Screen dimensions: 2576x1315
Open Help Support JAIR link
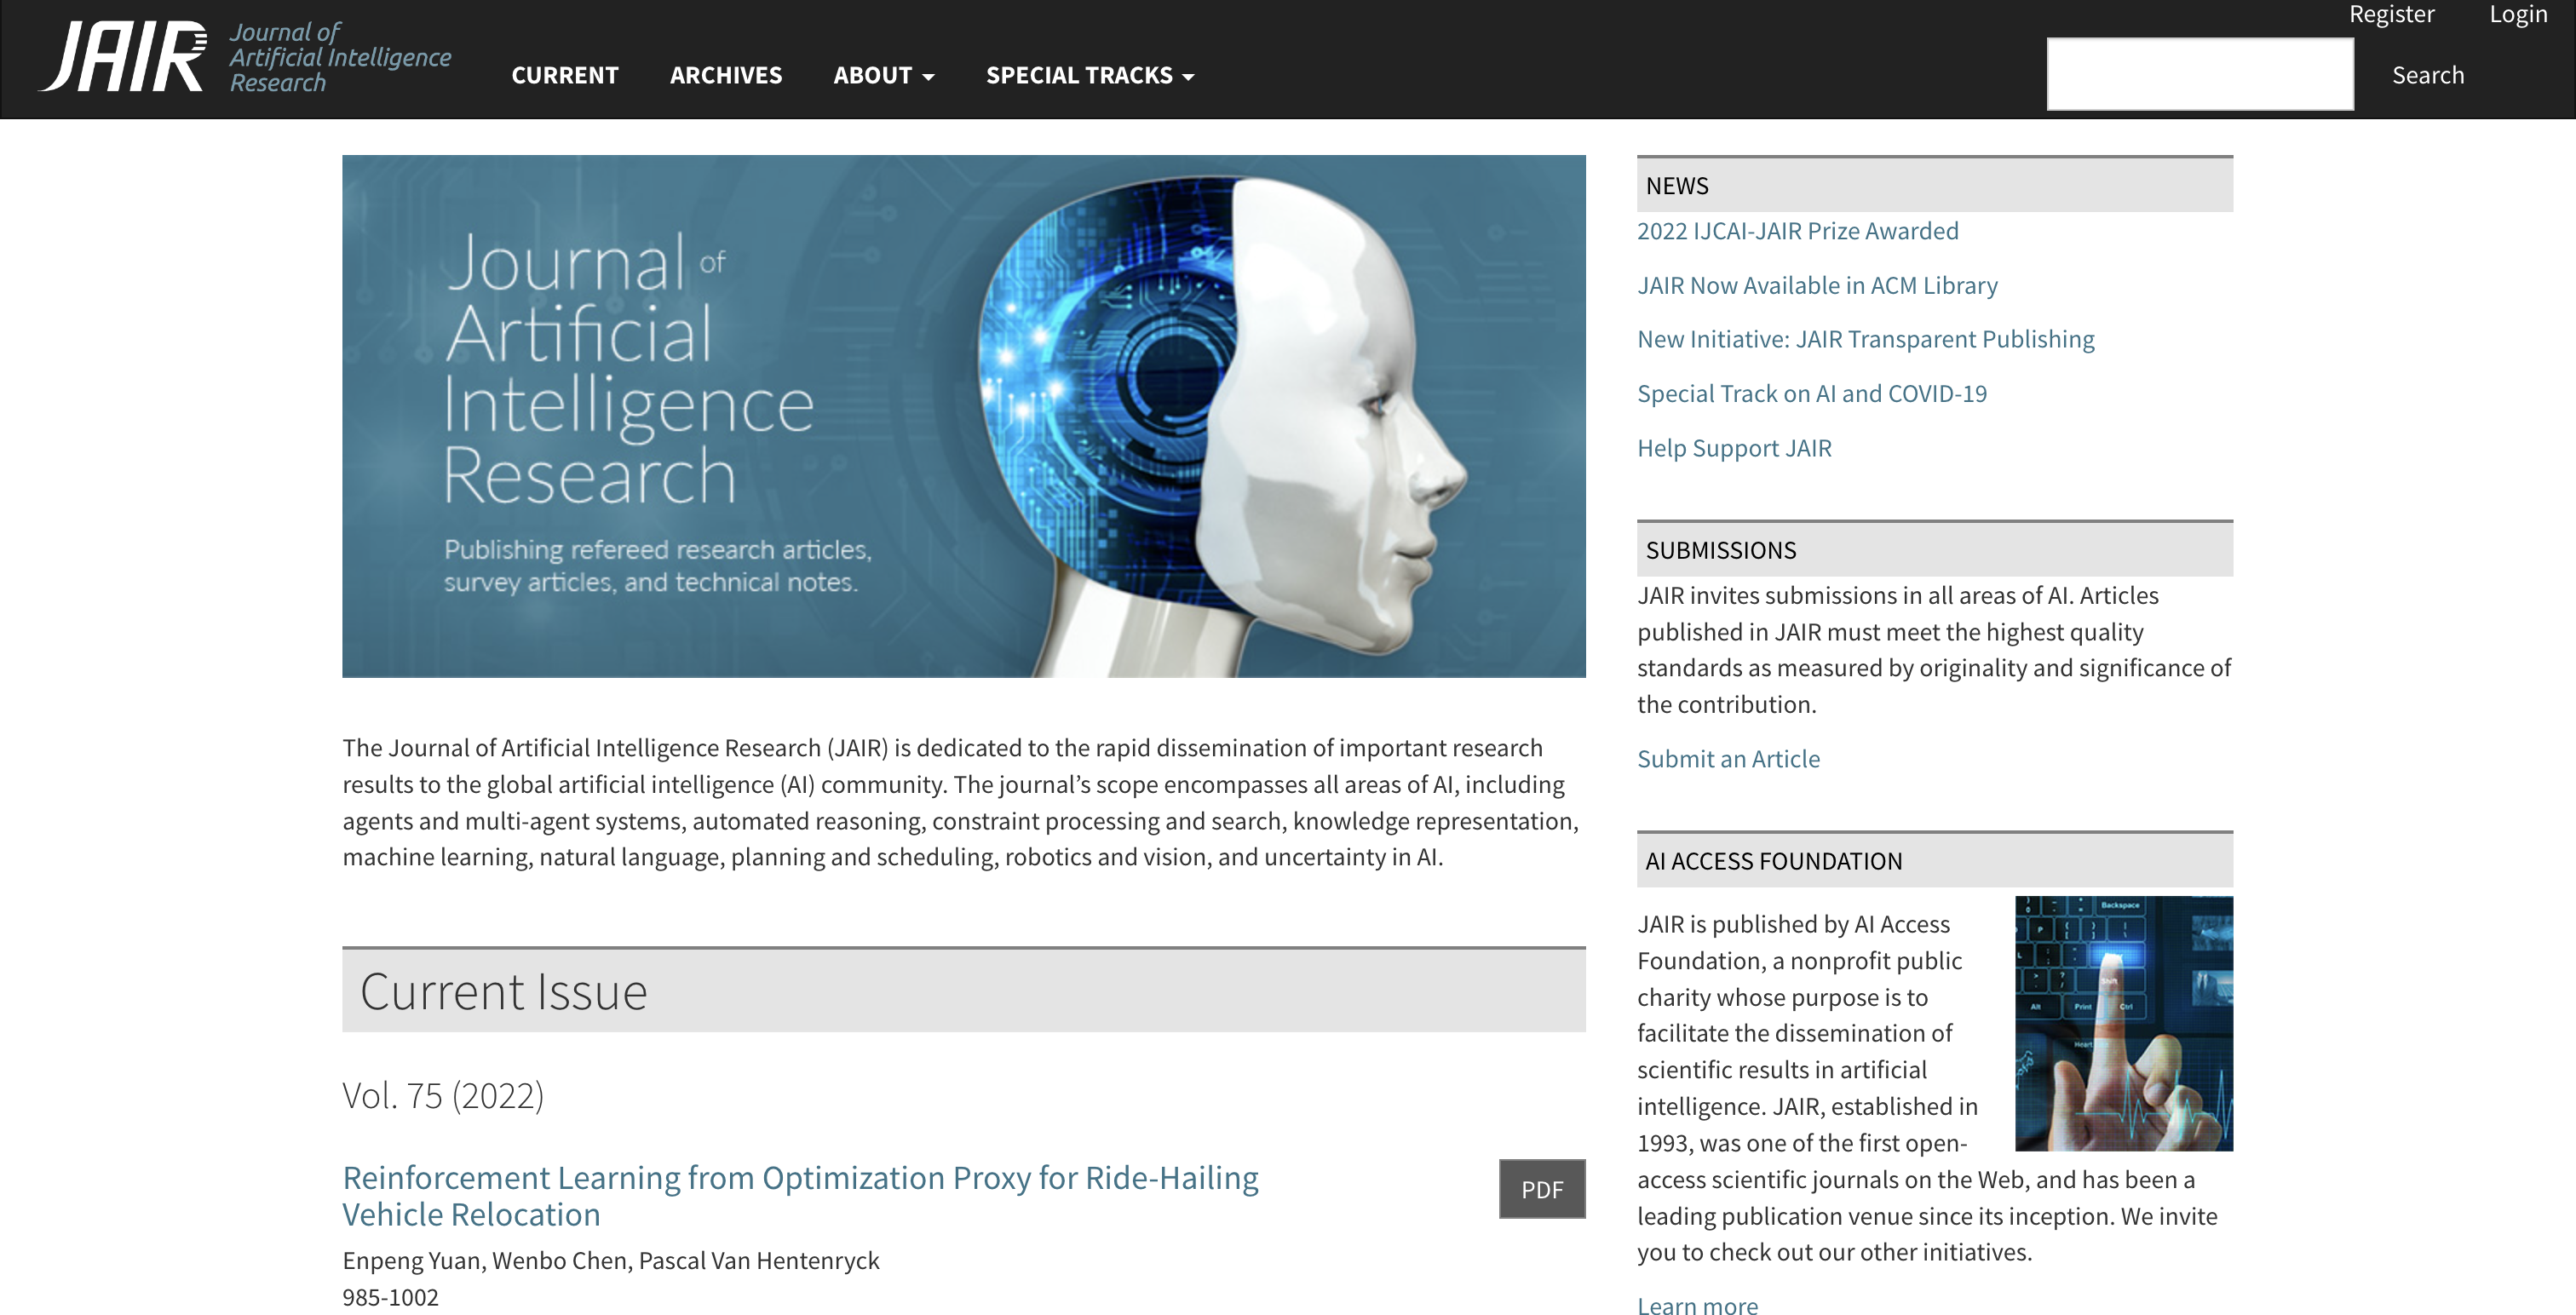[x=1734, y=448]
